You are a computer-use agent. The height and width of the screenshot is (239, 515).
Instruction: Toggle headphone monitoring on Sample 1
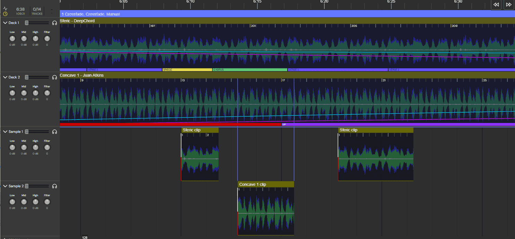[54, 132]
